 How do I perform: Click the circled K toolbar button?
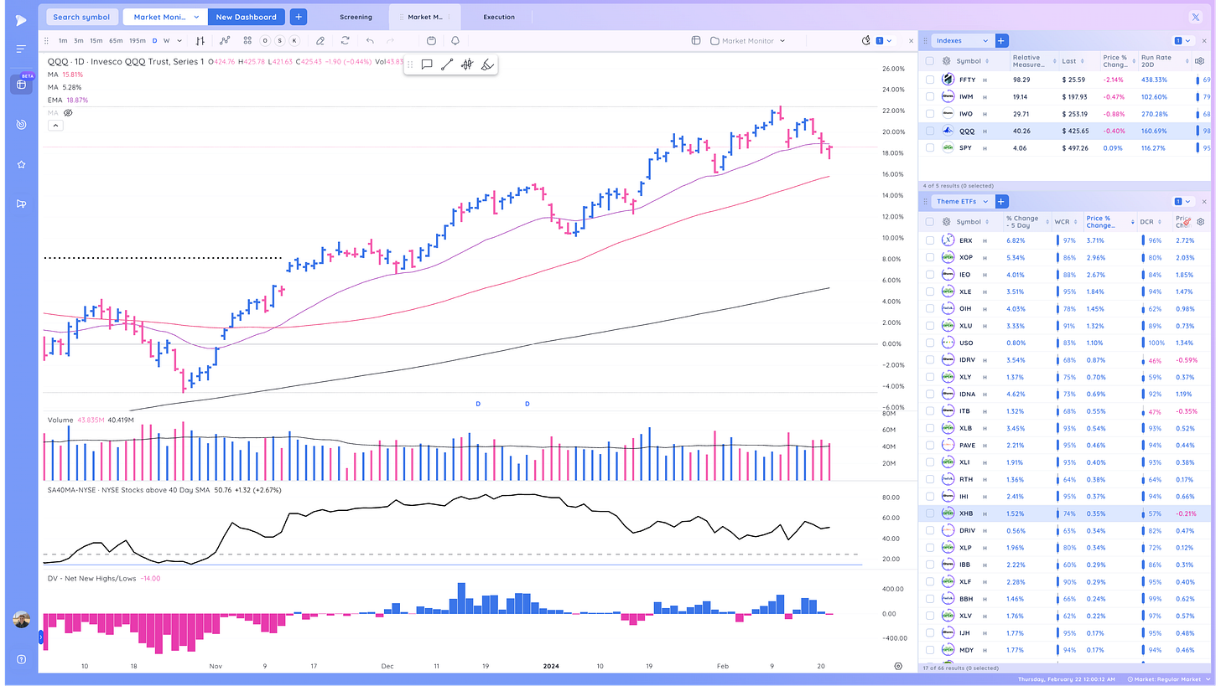(x=295, y=40)
